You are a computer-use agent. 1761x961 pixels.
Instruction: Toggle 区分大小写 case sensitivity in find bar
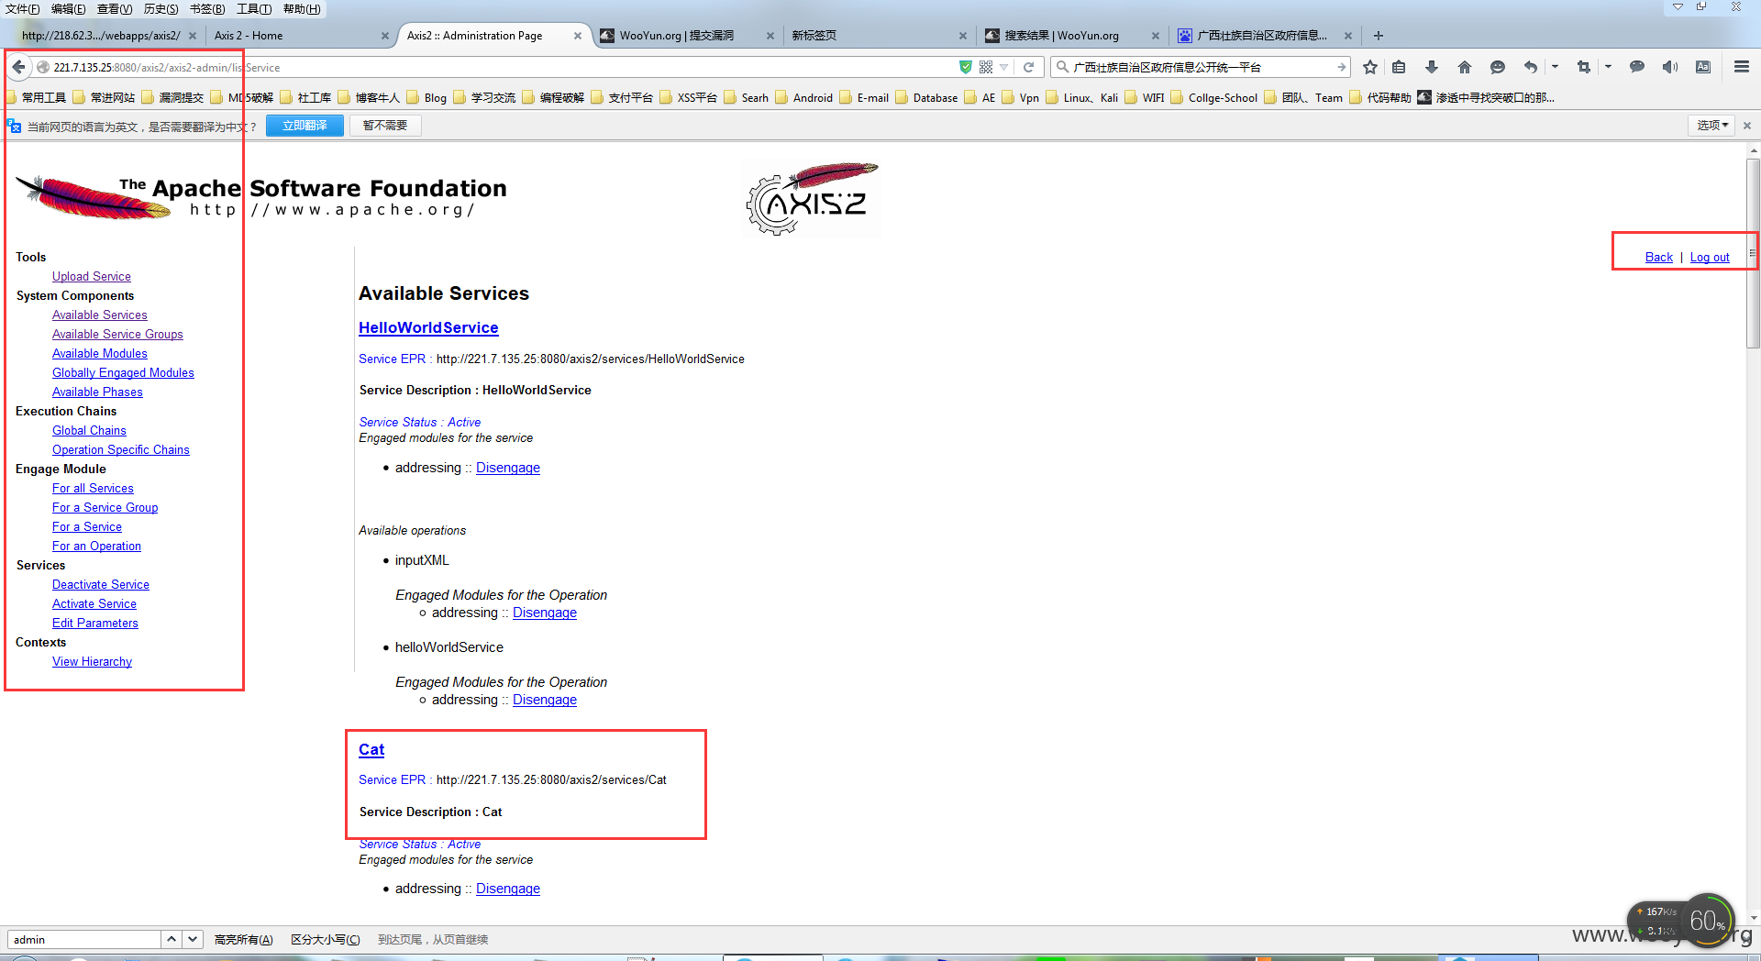click(x=325, y=939)
